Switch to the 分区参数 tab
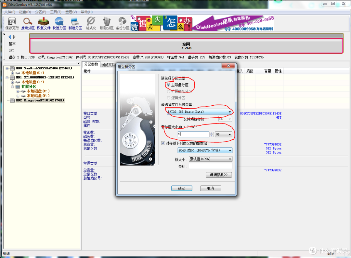 coord(91,64)
